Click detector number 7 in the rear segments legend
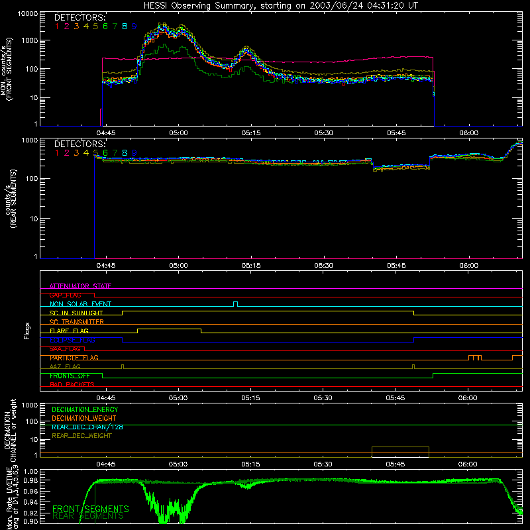 point(115,153)
